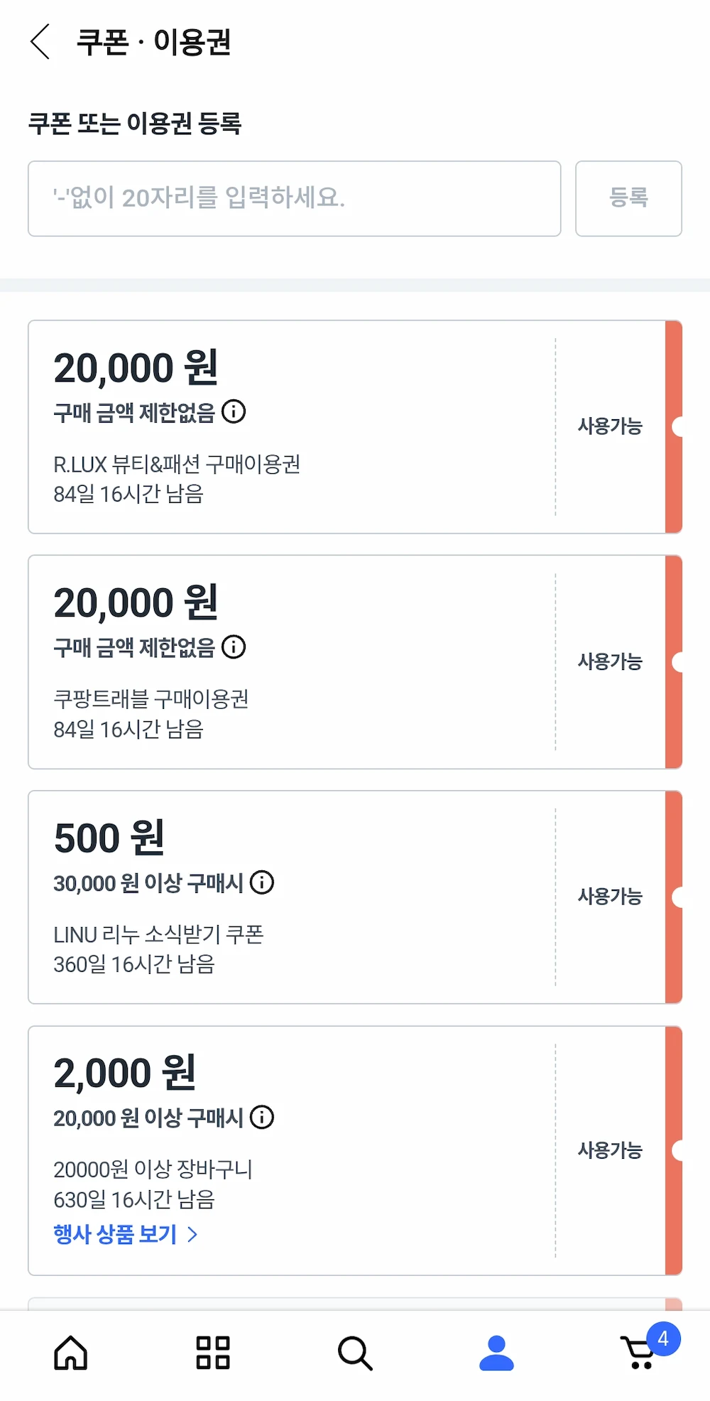
Task: Click the coupon code input field
Action: pyautogui.click(x=294, y=199)
